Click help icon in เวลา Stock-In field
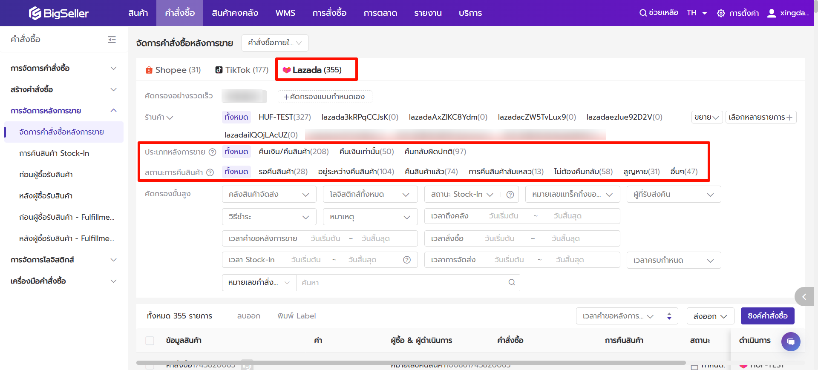The width and height of the screenshot is (818, 370). [407, 260]
